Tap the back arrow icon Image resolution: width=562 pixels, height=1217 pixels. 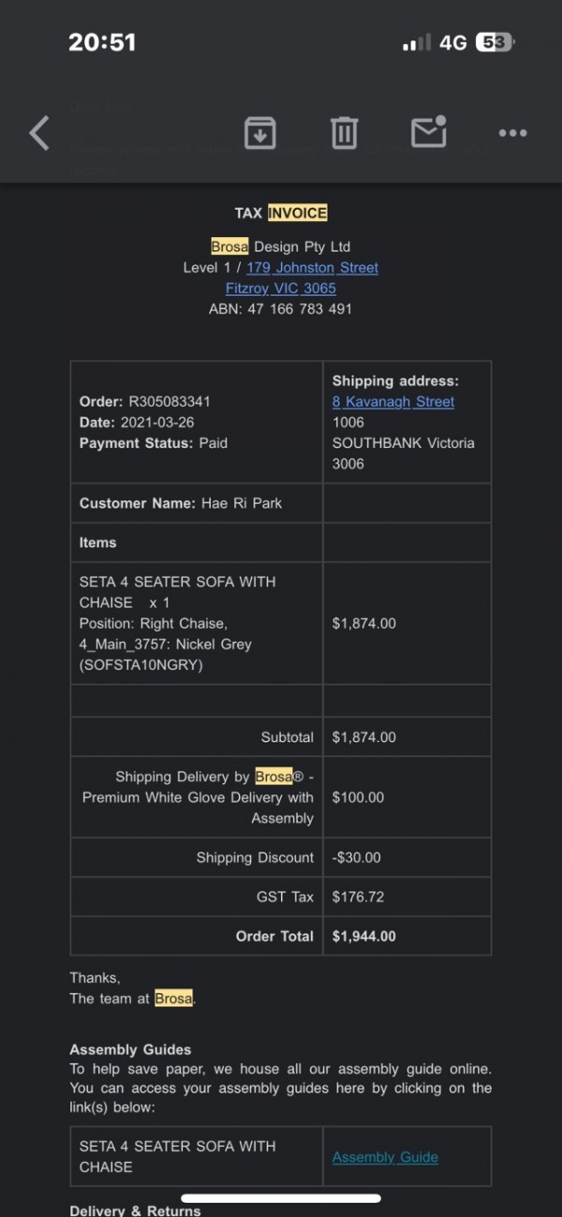tap(39, 133)
